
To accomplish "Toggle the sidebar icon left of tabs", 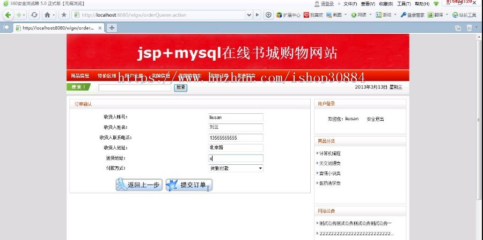I will click(x=6, y=27).
